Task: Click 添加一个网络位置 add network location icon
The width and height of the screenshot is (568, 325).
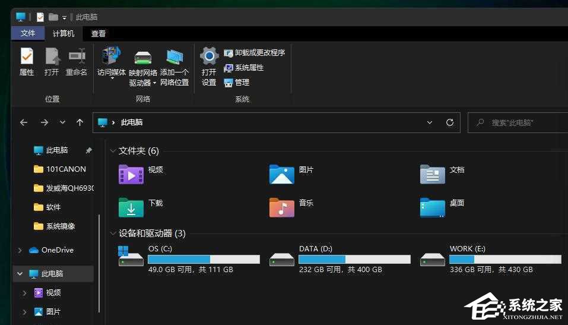Action: (x=174, y=58)
